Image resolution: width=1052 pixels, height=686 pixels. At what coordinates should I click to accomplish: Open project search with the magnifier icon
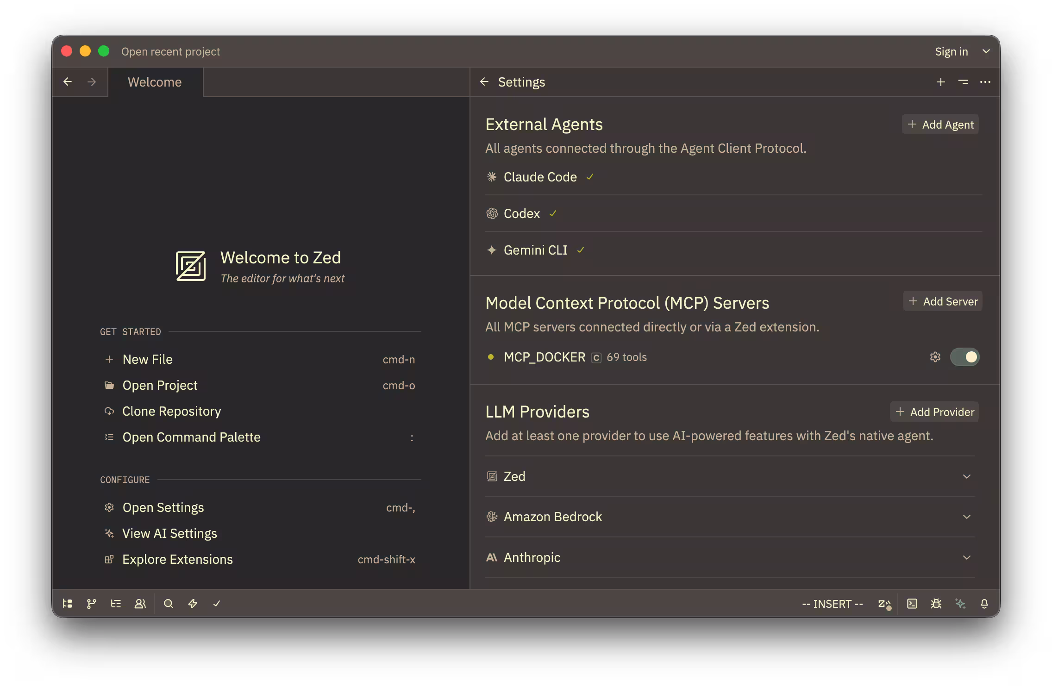[169, 604]
